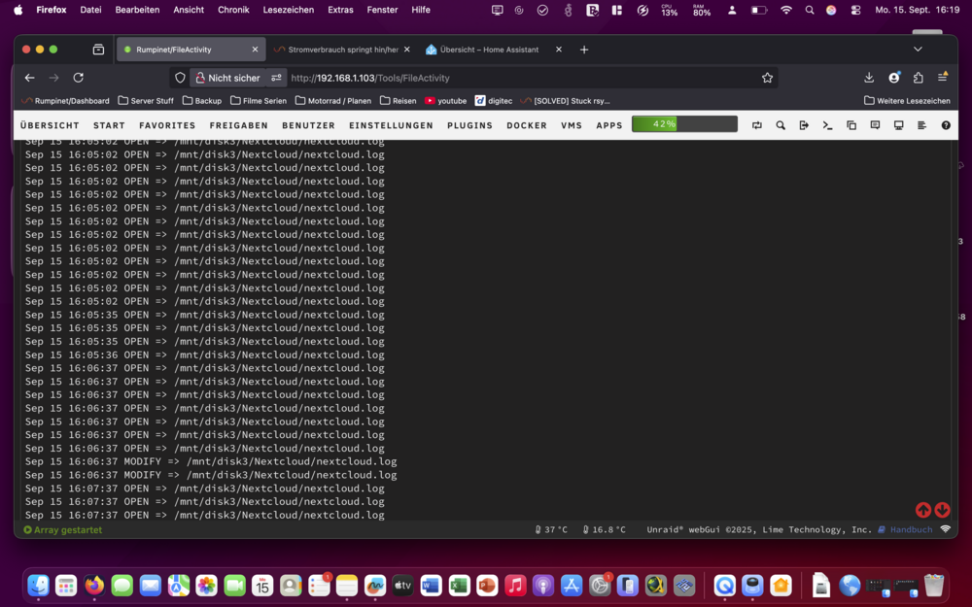Viewport: 972px width, 607px height.
Task: Open the FAVORITES page in Unraid
Action: 167,125
